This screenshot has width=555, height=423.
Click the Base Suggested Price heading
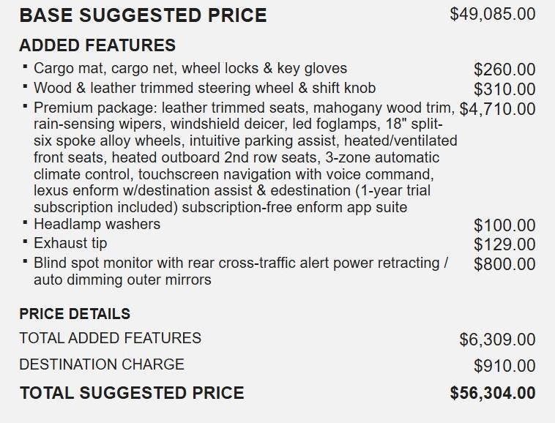[x=143, y=15]
